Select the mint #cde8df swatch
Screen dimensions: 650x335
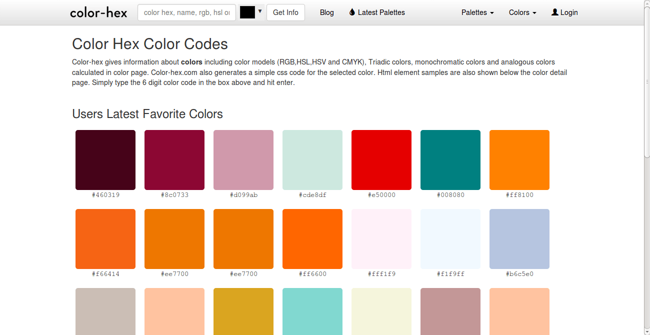pyautogui.click(x=312, y=160)
